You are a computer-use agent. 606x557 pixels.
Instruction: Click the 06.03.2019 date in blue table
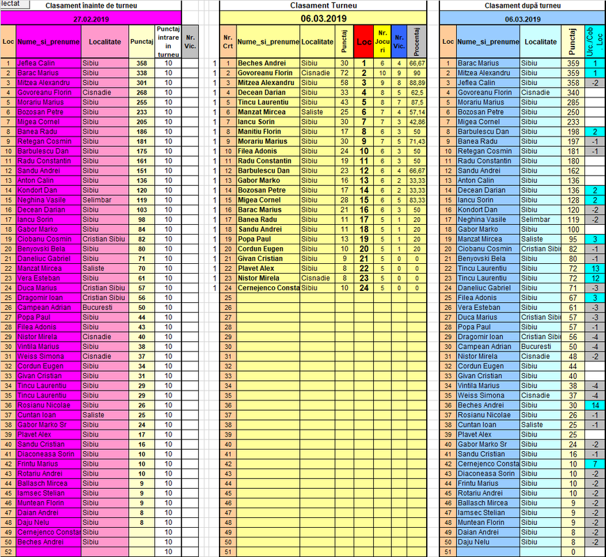(x=522, y=19)
